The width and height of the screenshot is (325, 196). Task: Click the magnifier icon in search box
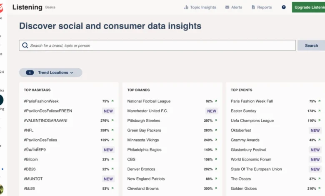tap(25, 45)
